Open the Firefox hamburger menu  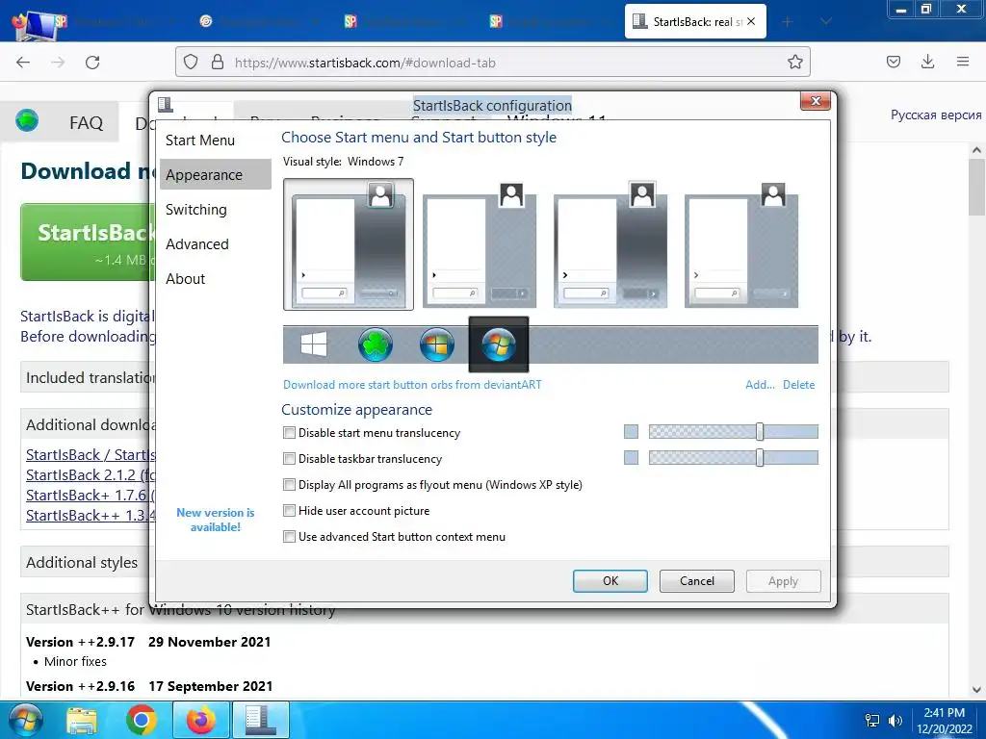[x=962, y=62]
